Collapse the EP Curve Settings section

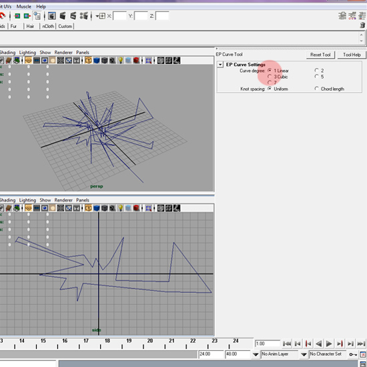tap(220, 65)
